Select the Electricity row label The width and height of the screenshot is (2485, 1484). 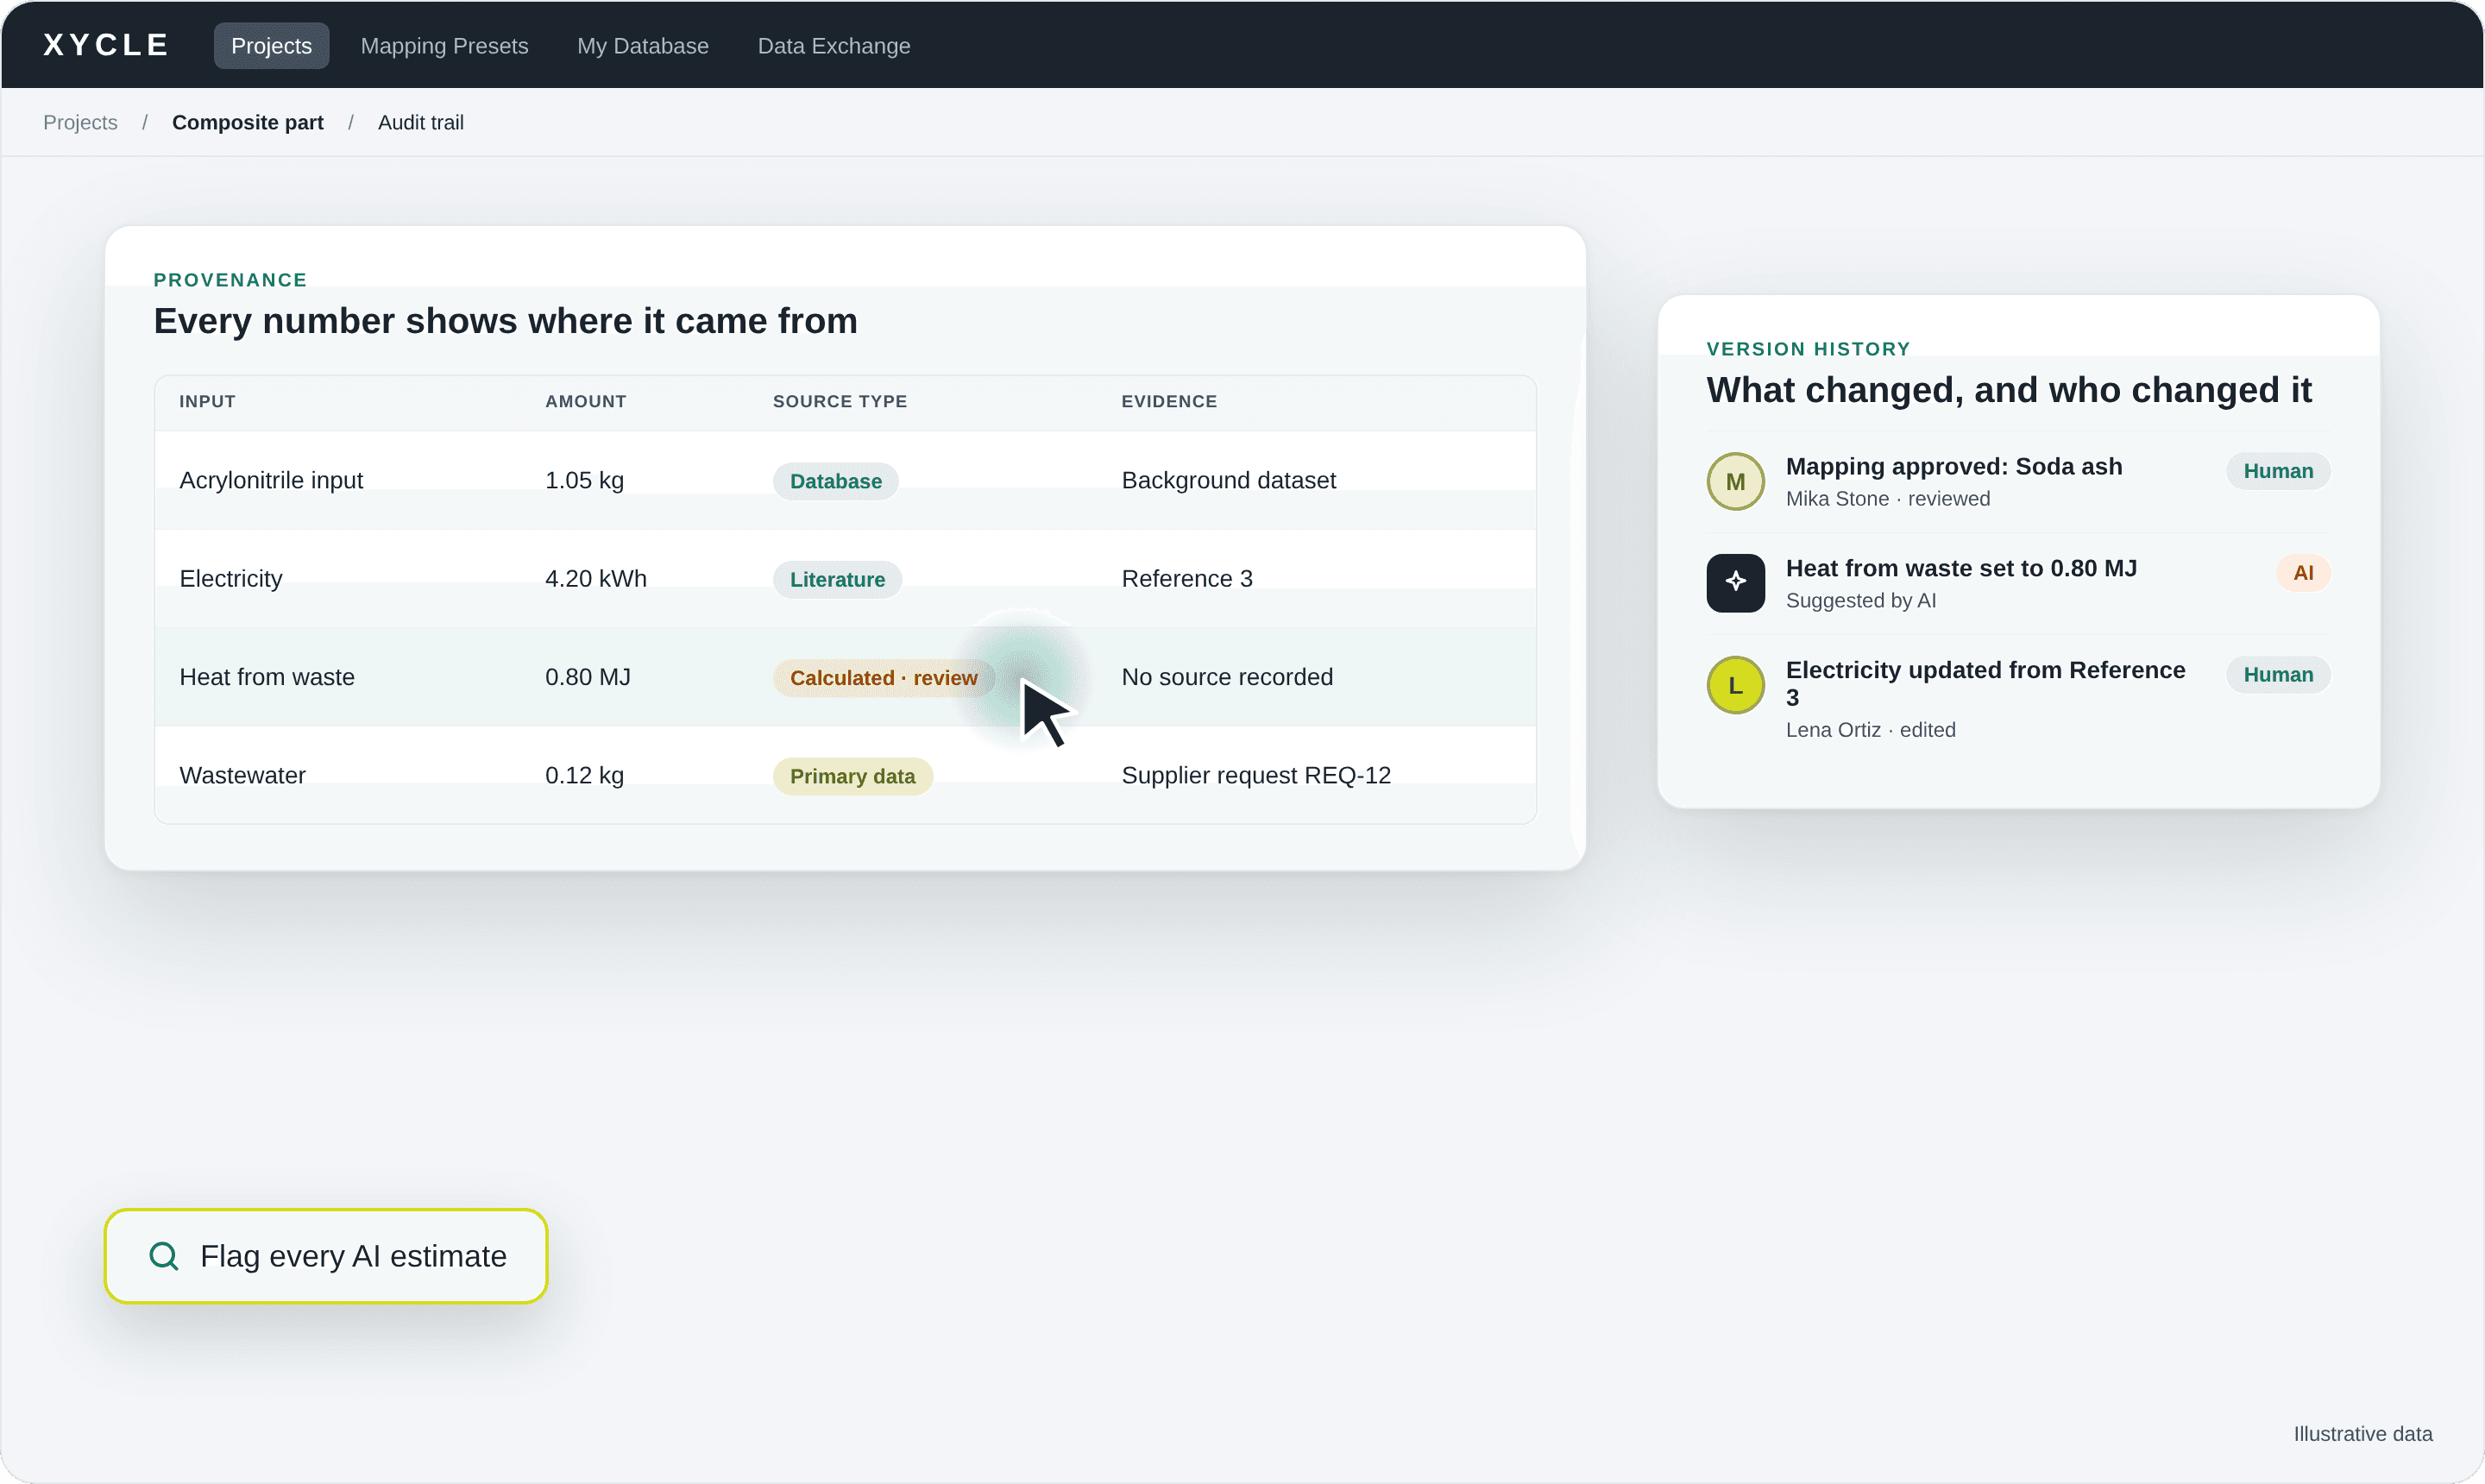pyautogui.click(x=231, y=578)
